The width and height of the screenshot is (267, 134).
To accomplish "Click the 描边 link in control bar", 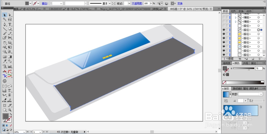I will tap(45, 3).
